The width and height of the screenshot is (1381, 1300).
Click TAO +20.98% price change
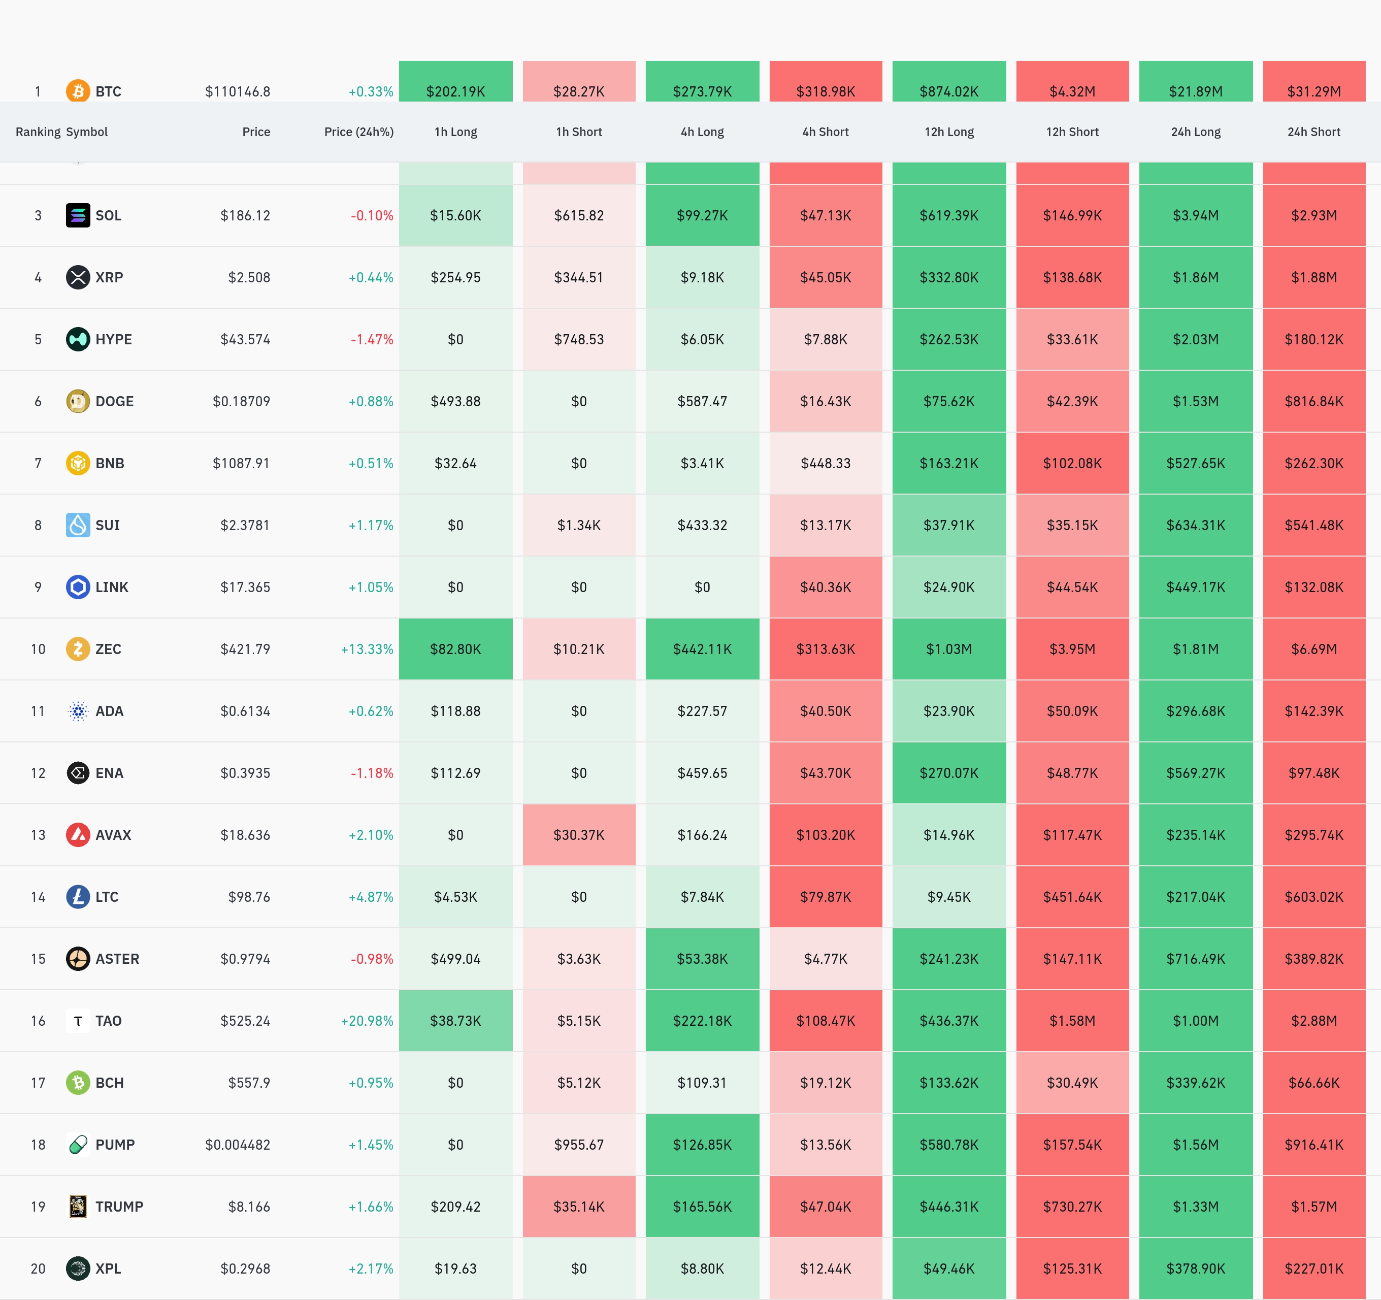point(367,1021)
